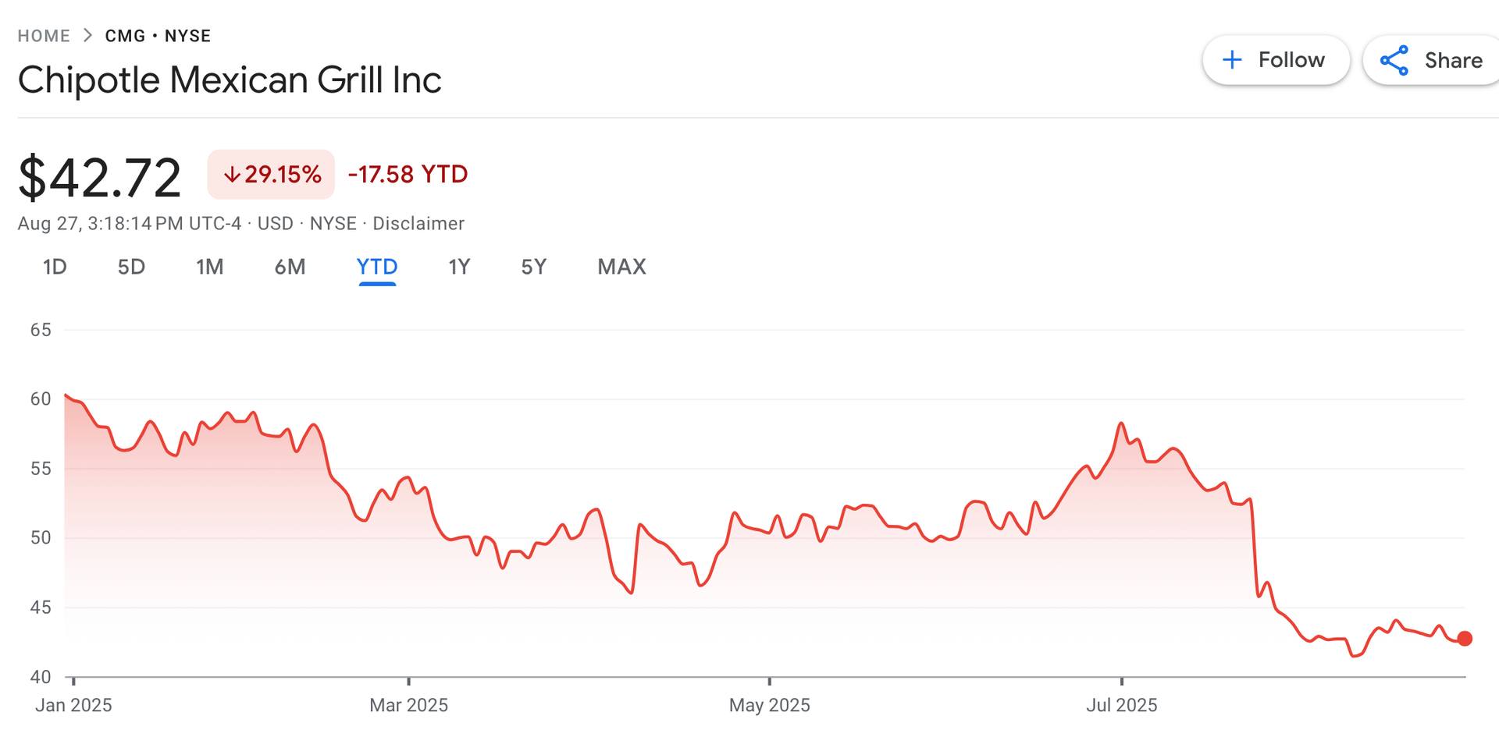Select the YTD range tab
The width and height of the screenshot is (1499, 744).
[377, 267]
